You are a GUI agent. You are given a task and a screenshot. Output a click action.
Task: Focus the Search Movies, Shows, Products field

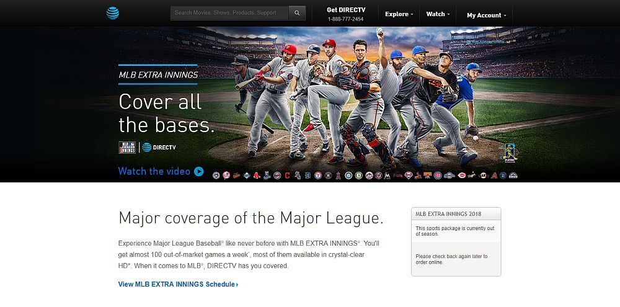229,12
